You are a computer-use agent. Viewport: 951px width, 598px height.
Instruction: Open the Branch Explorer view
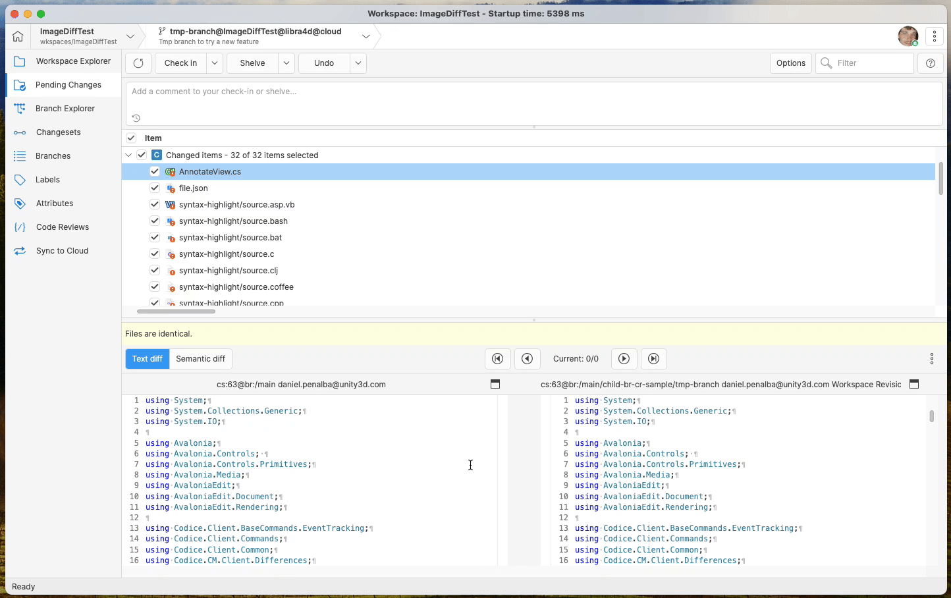click(x=65, y=108)
